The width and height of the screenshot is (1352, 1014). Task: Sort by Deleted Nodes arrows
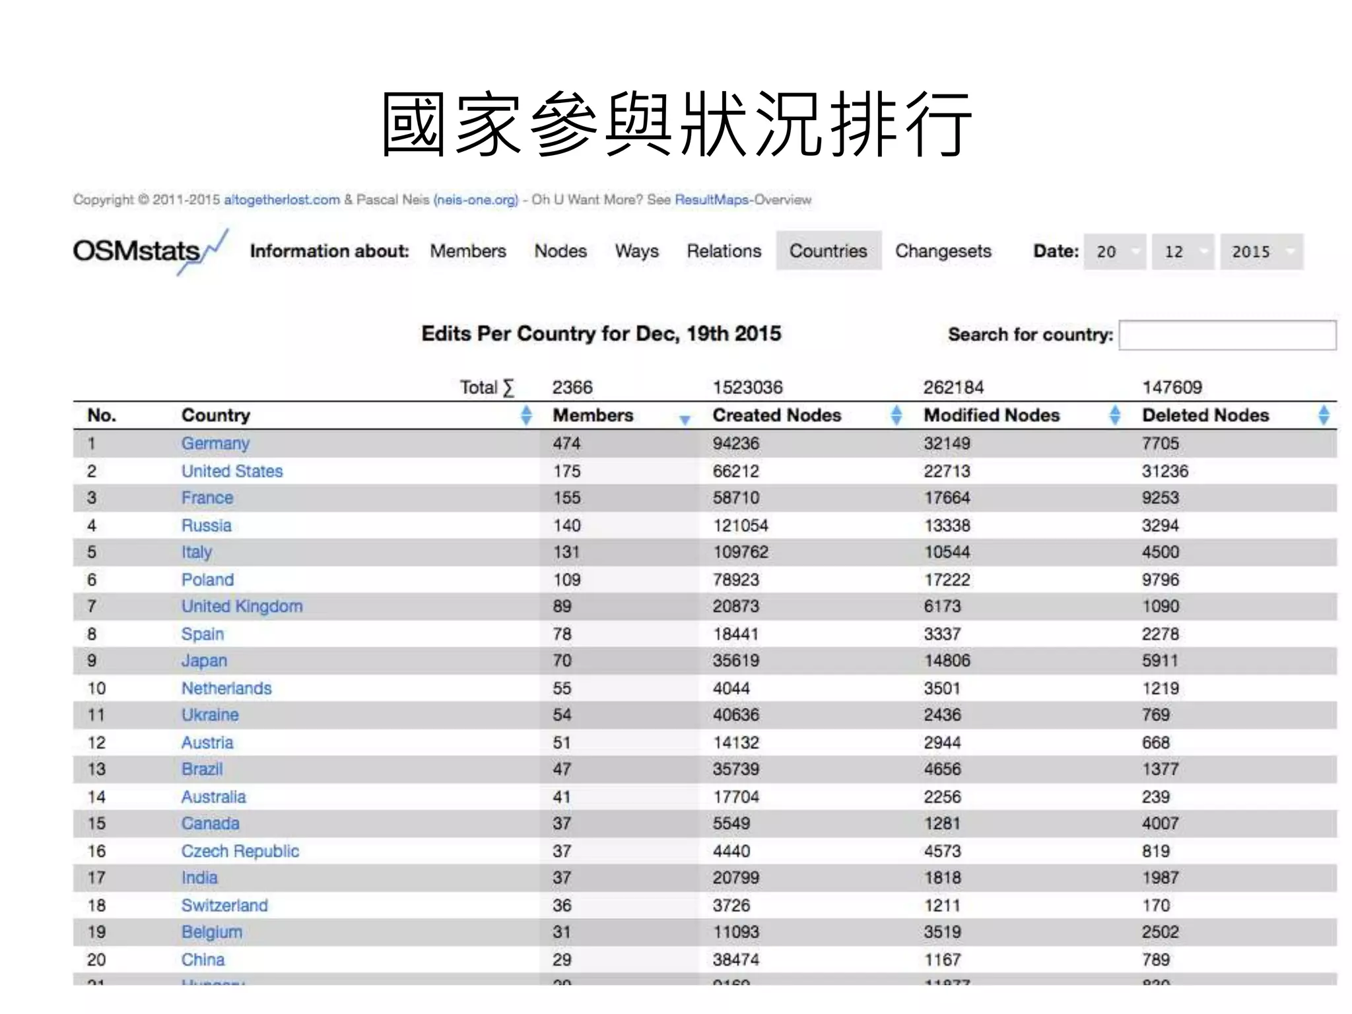[x=1323, y=415]
